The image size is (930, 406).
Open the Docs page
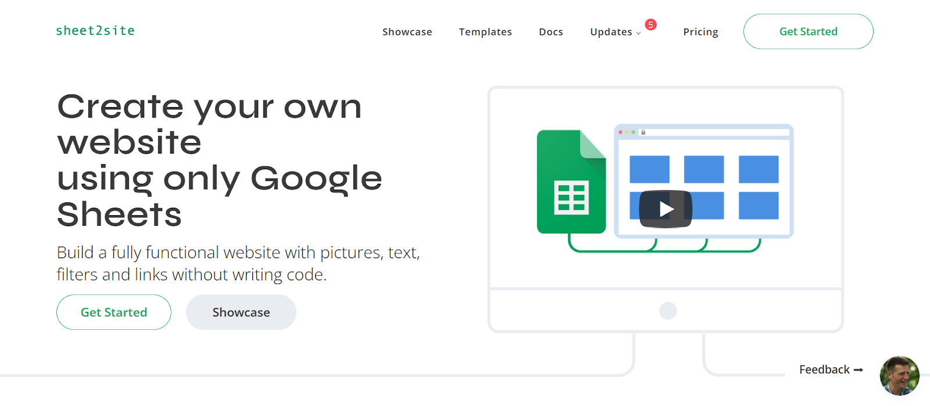(551, 32)
